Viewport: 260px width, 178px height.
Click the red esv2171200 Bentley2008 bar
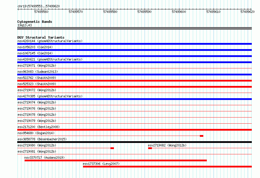click(x=134, y=130)
